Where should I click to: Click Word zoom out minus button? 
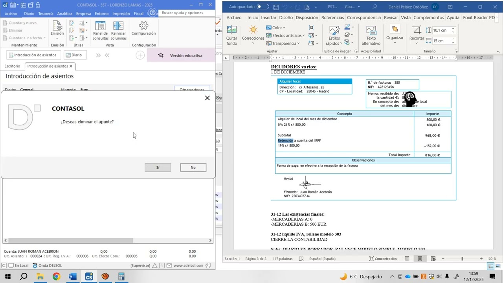point(443,259)
